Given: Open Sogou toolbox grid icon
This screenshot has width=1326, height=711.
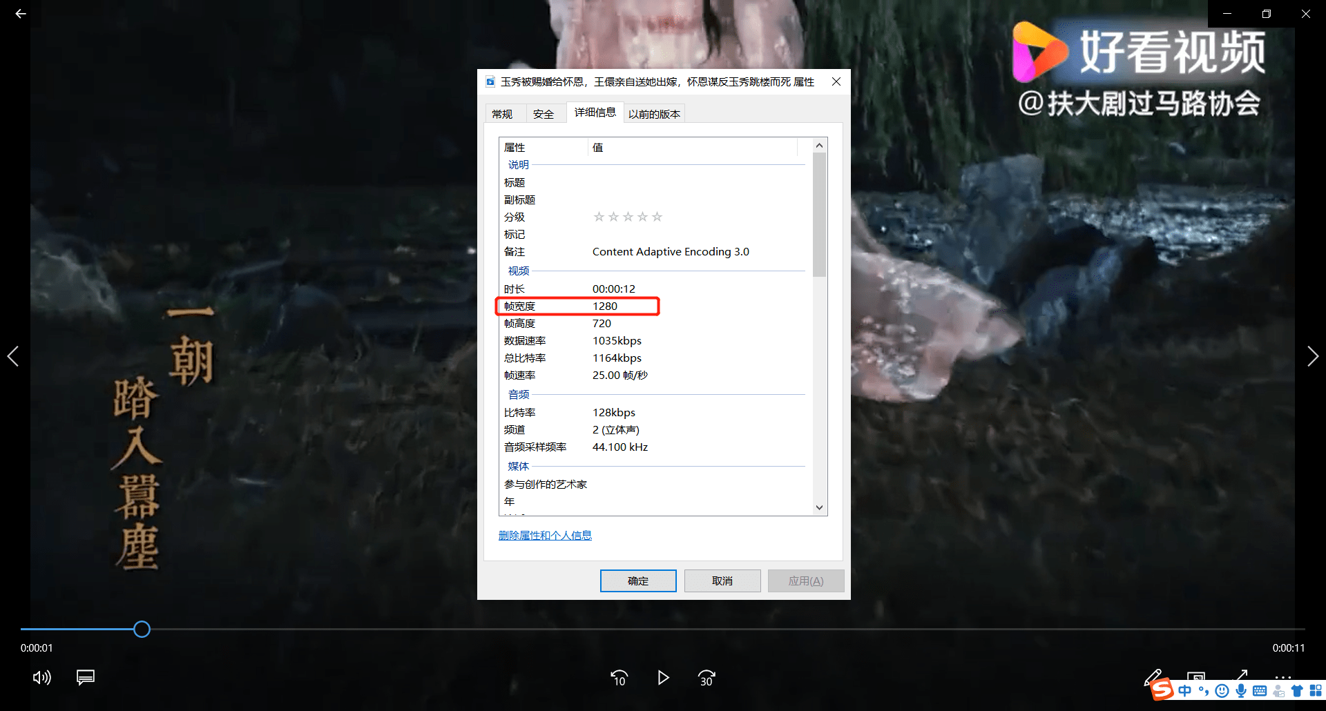Looking at the screenshot, I should point(1316,691).
